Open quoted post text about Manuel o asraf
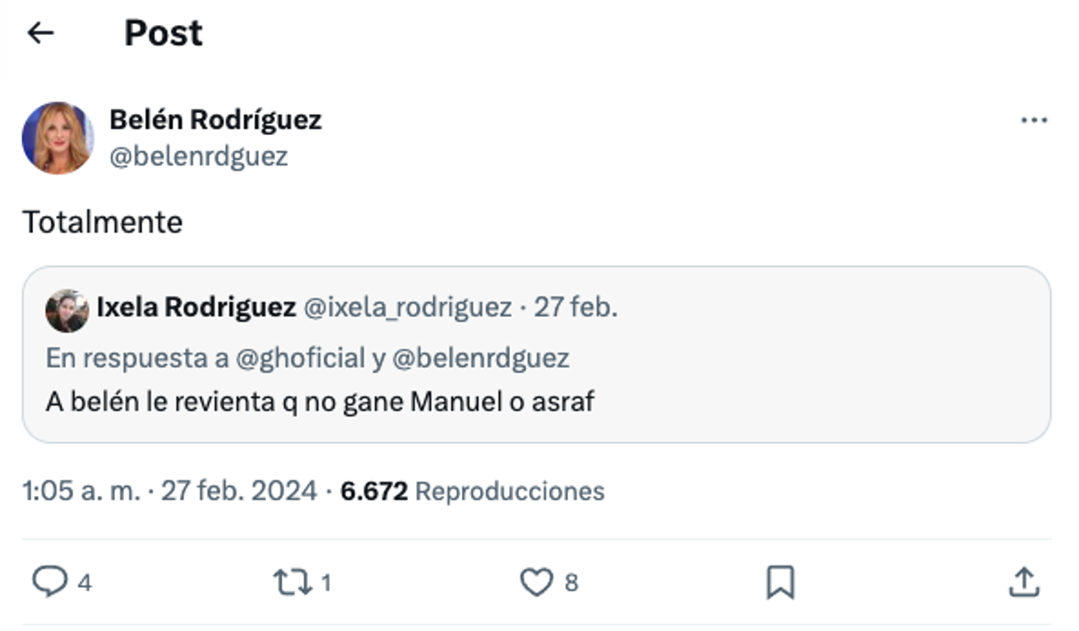Screen dimensions: 1079x631 coord(319,401)
